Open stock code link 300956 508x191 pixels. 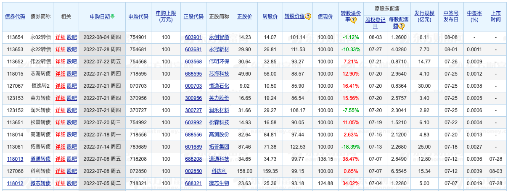tap(193, 98)
